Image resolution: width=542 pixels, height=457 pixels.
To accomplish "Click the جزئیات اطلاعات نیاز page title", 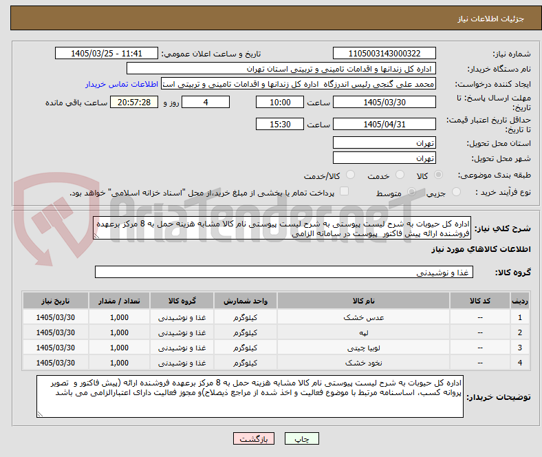I will (490, 19).
